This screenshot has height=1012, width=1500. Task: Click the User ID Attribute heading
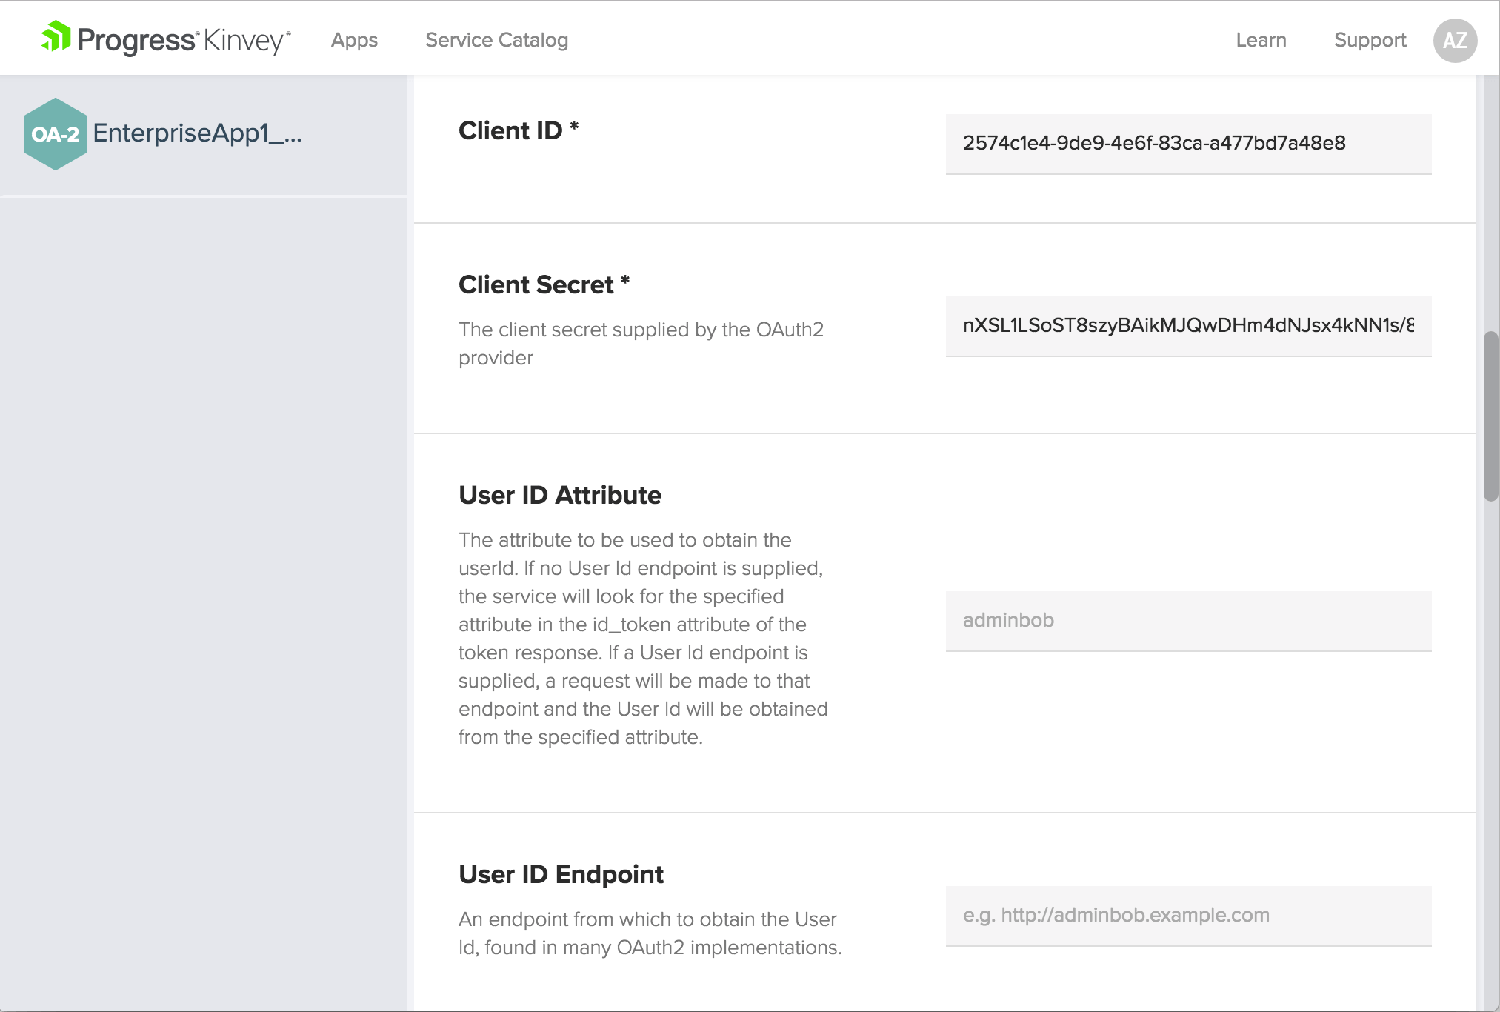[x=559, y=495]
